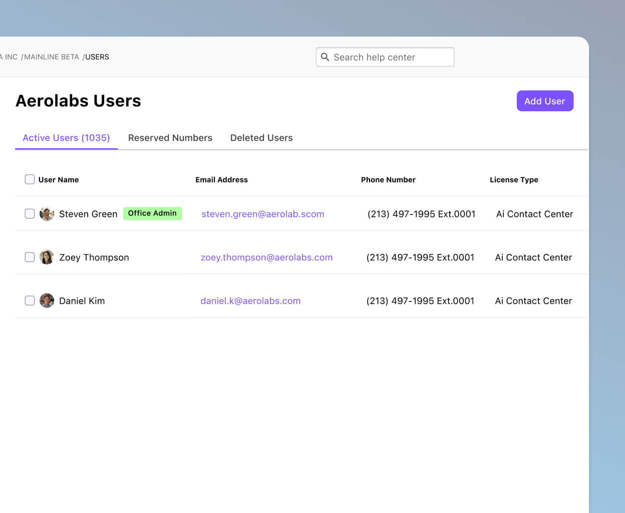
Task: Select Zoey Thompson's row checkbox
Action: tap(30, 257)
